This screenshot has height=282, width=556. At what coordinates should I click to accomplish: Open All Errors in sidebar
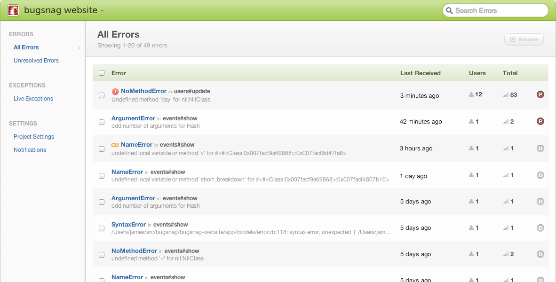pos(26,47)
